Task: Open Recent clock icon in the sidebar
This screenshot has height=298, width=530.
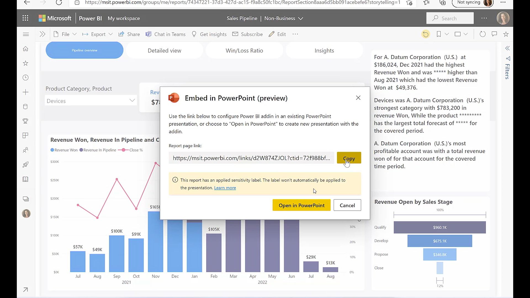Action: [x=25, y=78]
